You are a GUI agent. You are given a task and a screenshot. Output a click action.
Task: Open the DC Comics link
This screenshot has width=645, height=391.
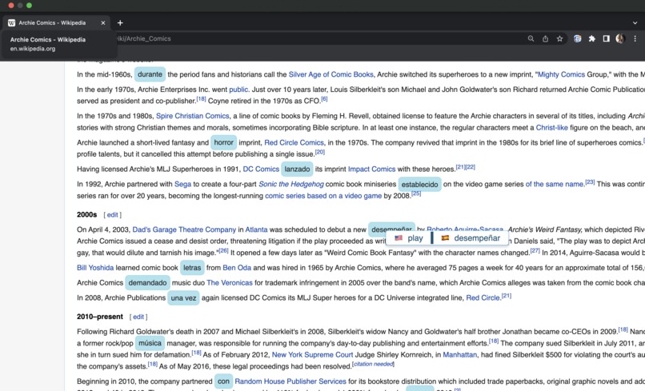261,169
